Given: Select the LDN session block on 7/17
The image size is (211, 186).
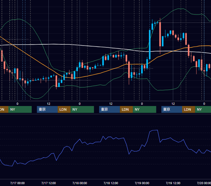Looking at the screenshot, I should coord(64,109).
